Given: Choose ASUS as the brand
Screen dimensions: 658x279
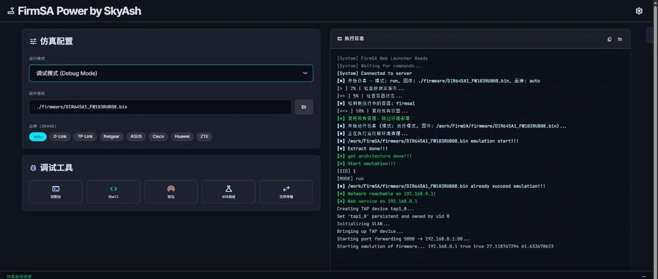Looking at the screenshot, I should tap(136, 136).
